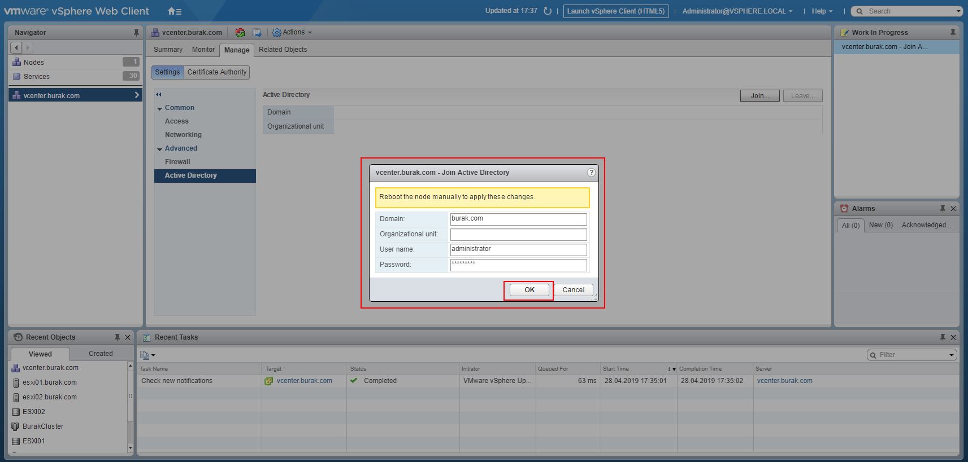Show All (0) alarms tab
Viewport: 968px width, 462px height.
[850, 226]
